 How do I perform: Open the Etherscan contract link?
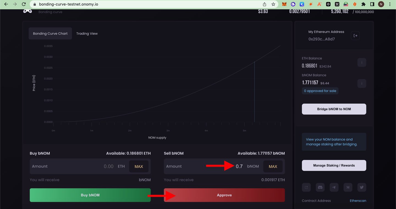[x=358, y=201]
